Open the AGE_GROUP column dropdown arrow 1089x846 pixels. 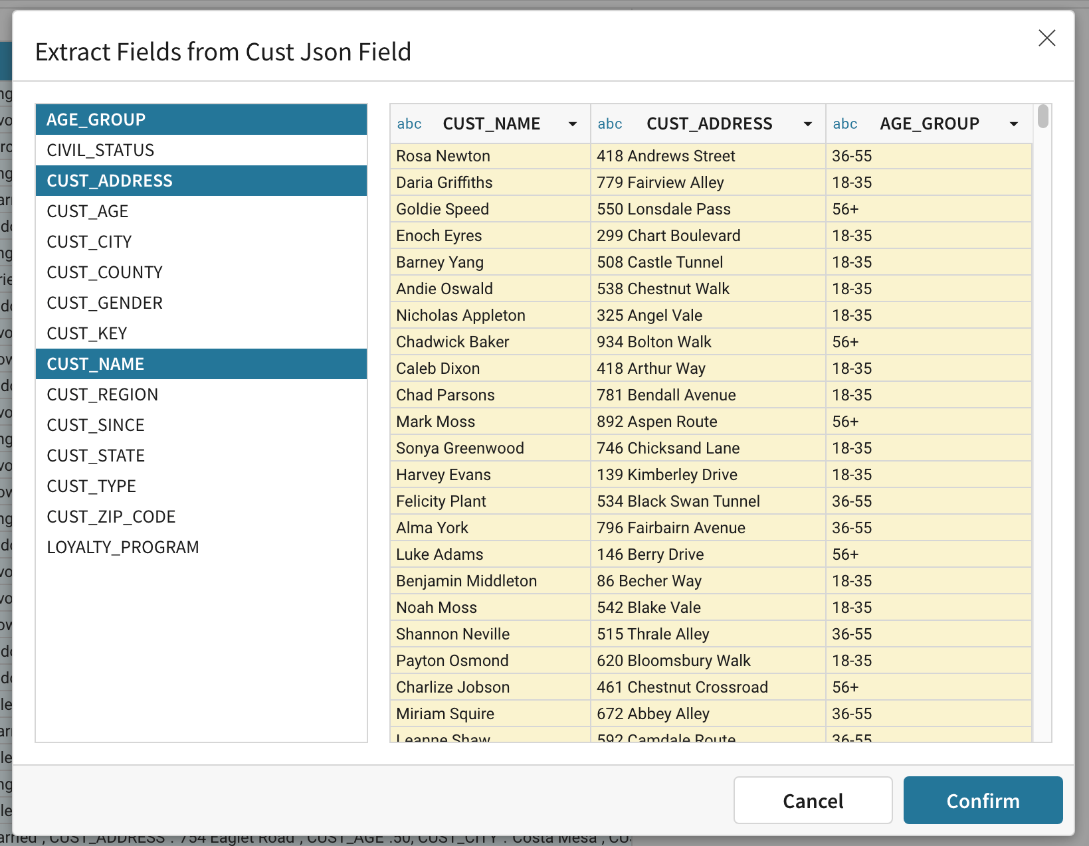click(1014, 124)
